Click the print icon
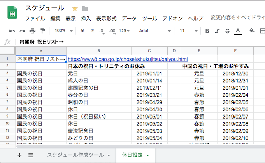The height and width of the screenshot is (163, 265). click(x=32, y=31)
